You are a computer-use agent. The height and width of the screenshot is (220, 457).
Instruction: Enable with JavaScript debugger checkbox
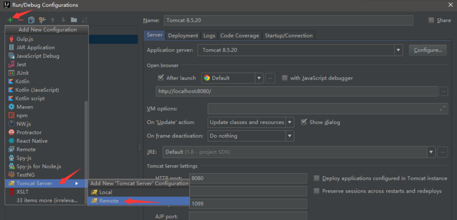click(x=284, y=78)
